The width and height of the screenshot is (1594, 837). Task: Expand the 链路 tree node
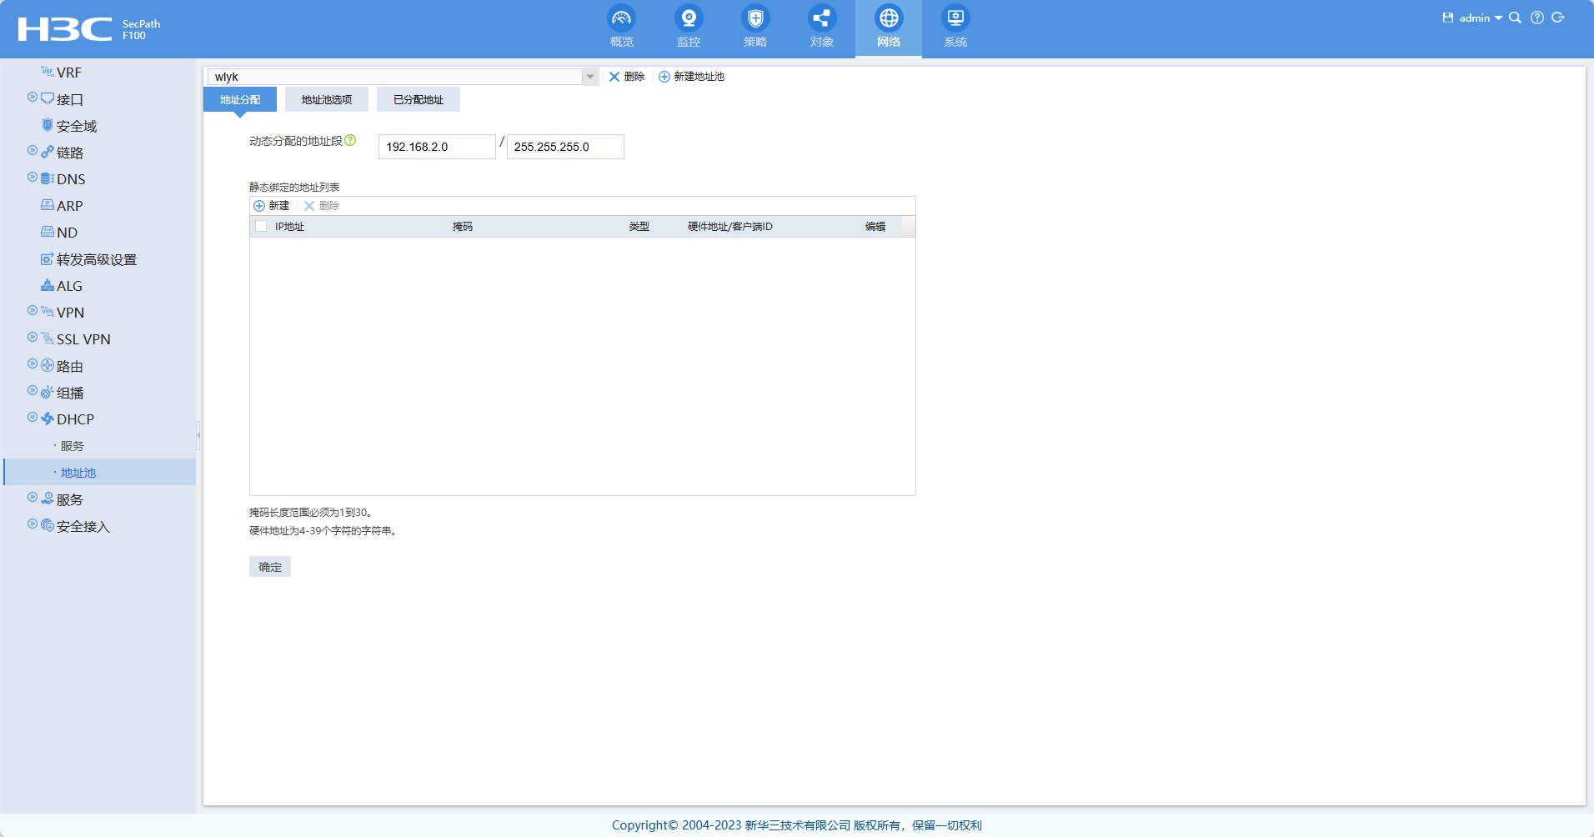pyautogui.click(x=33, y=151)
